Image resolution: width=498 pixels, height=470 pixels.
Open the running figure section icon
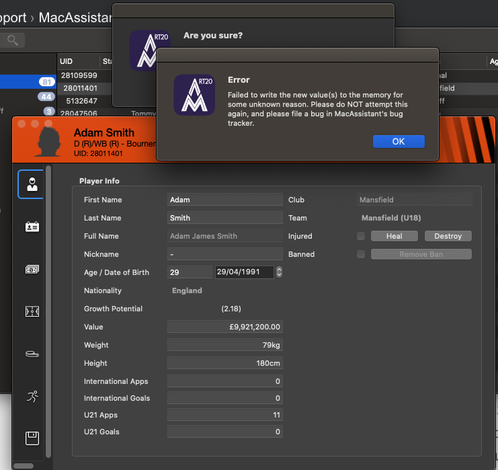coord(32,397)
